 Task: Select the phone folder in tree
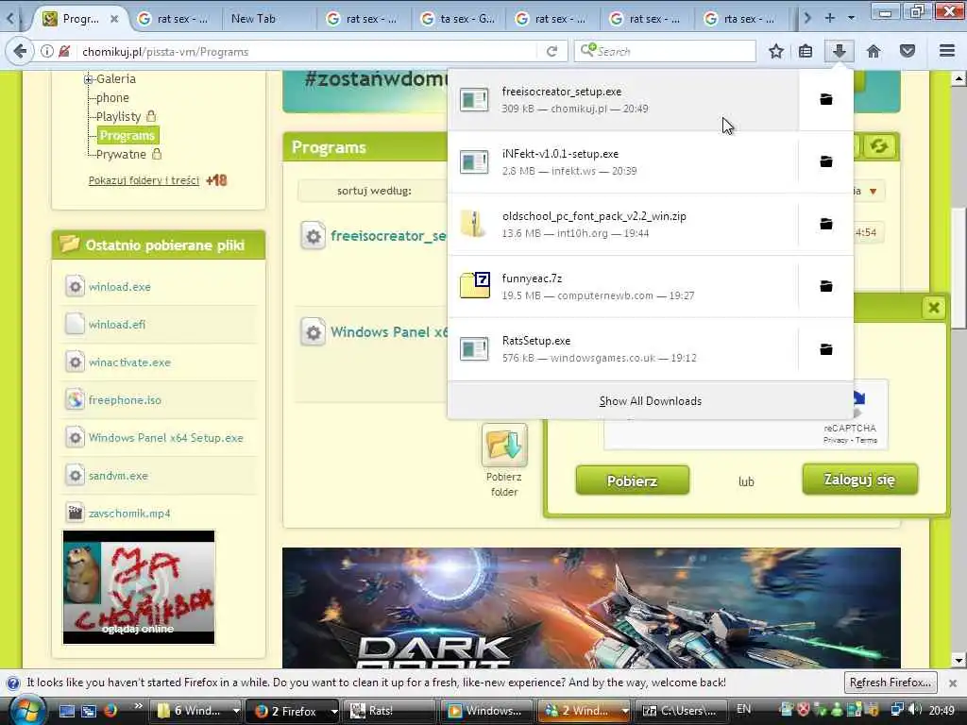pyautogui.click(x=112, y=97)
